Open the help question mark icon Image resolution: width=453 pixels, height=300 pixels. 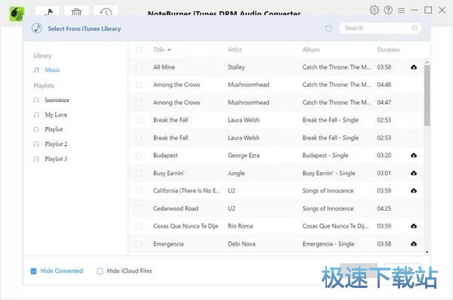(x=388, y=10)
